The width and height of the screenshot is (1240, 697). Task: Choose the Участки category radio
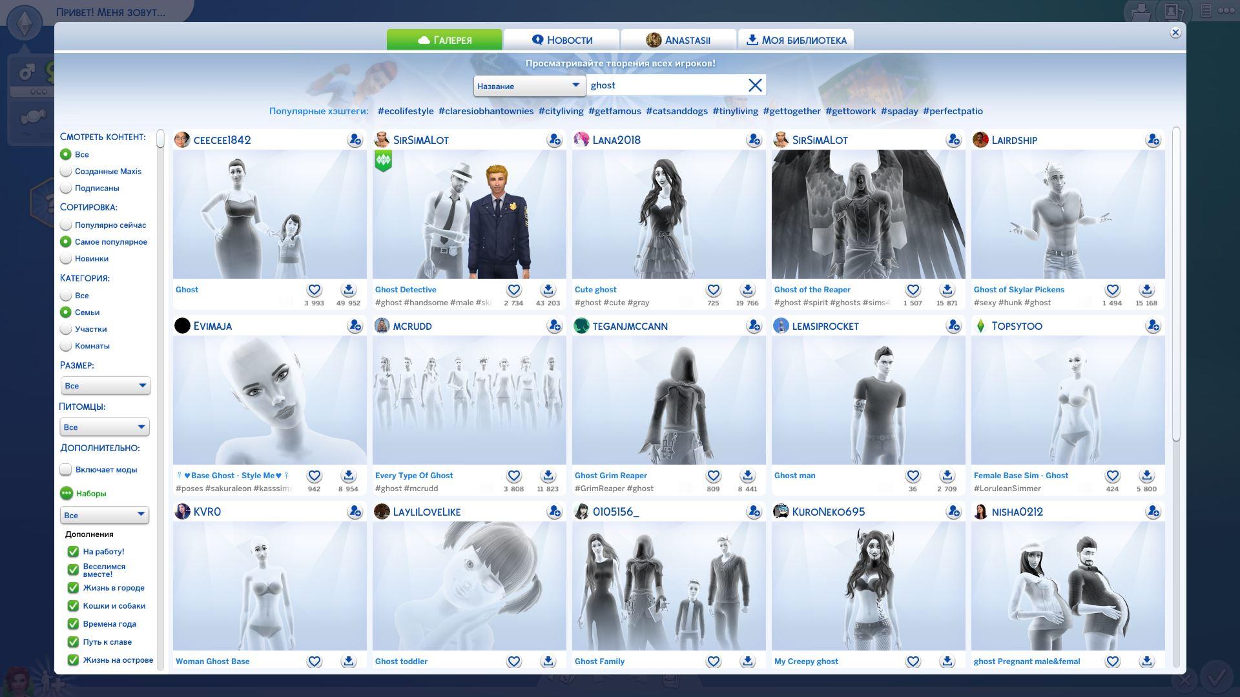coord(66,329)
